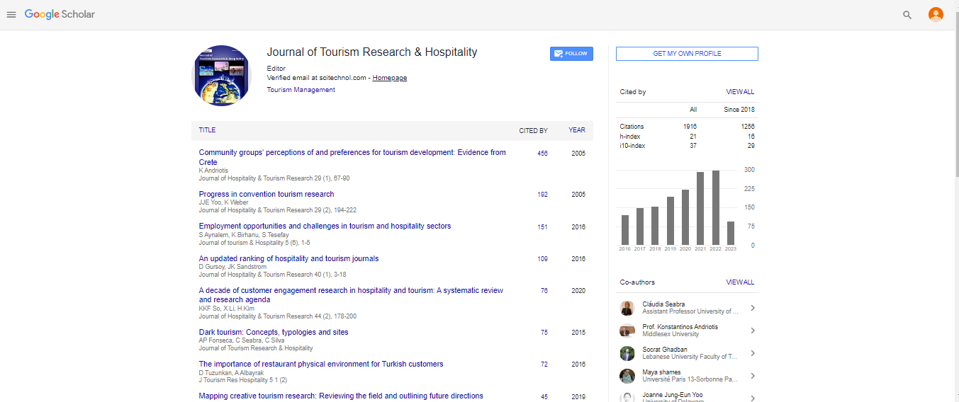Viewport: 959px width, 402px height.
Task: Open Employment opportunities and challenges article
Action: (325, 226)
